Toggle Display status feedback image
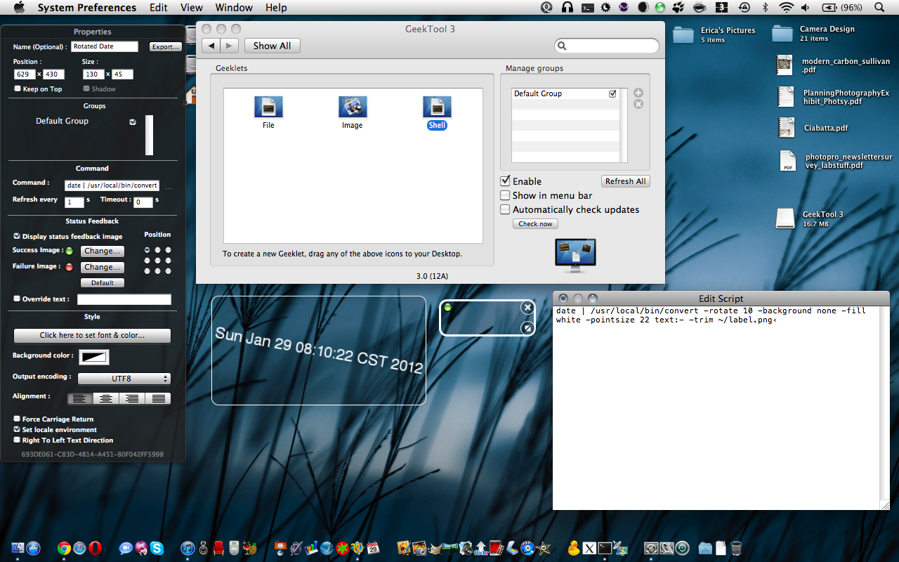This screenshot has width=899, height=562. 18,237
